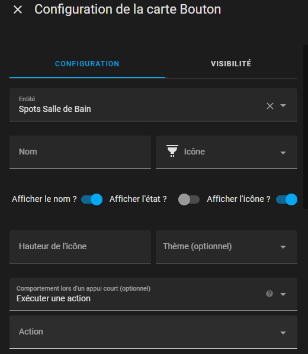Click the spotlight icon in Icône field
Screen dimensions: 308x354
tap(172, 151)
